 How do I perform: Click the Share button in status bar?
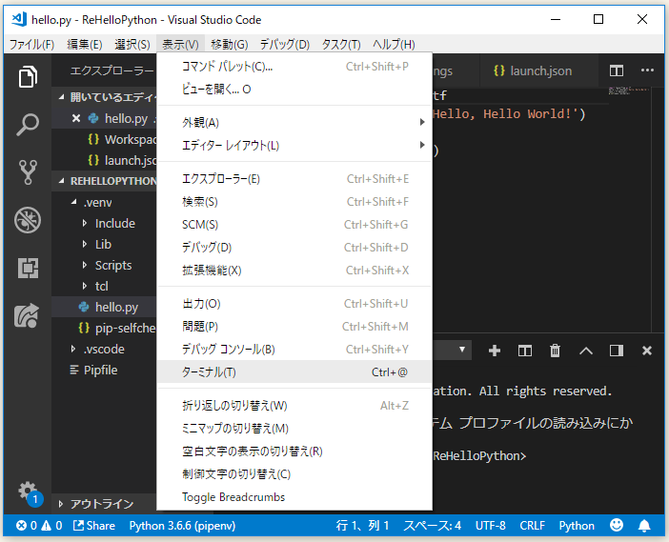[x=93, y=526]
